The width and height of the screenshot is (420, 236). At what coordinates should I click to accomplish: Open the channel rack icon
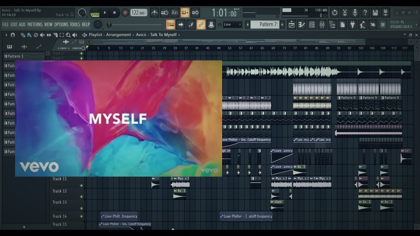tap(312, 25)
